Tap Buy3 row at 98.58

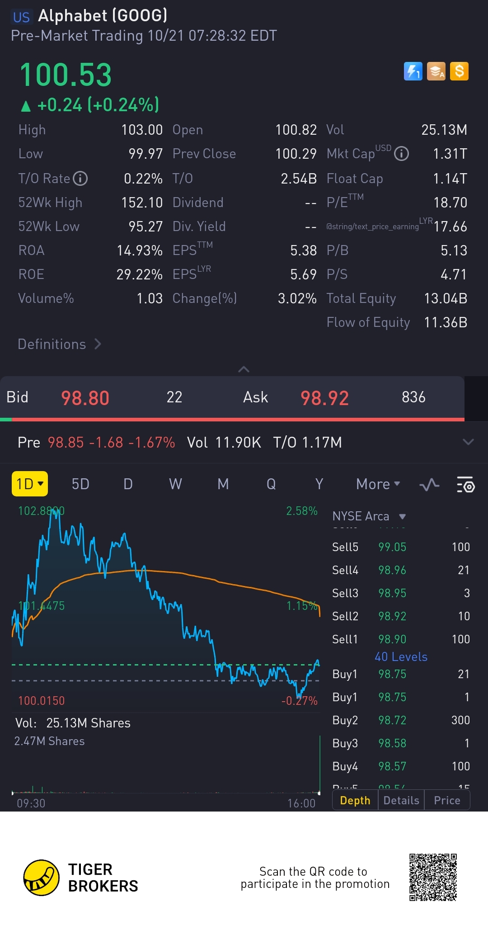401,743
